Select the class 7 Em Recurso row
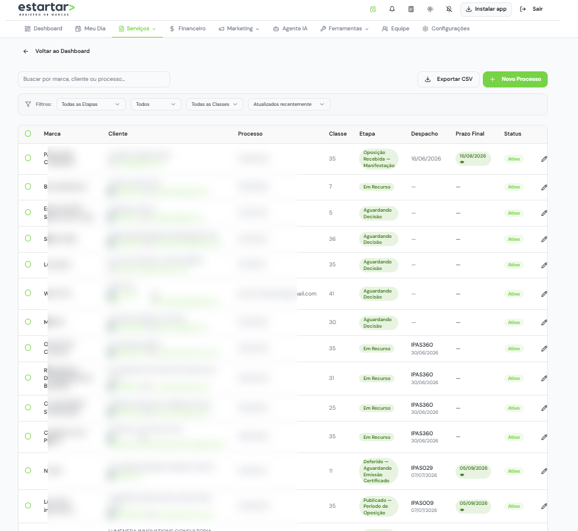Viewport: 578px width, 531px height. (x=28, y=187)
